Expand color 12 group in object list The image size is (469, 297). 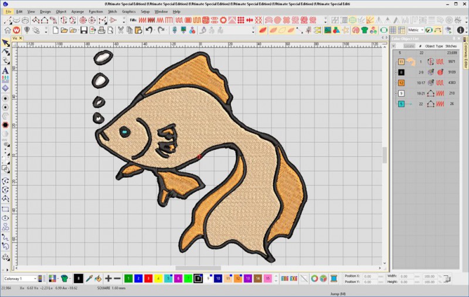pyautogui.click(x=396, y=83)
